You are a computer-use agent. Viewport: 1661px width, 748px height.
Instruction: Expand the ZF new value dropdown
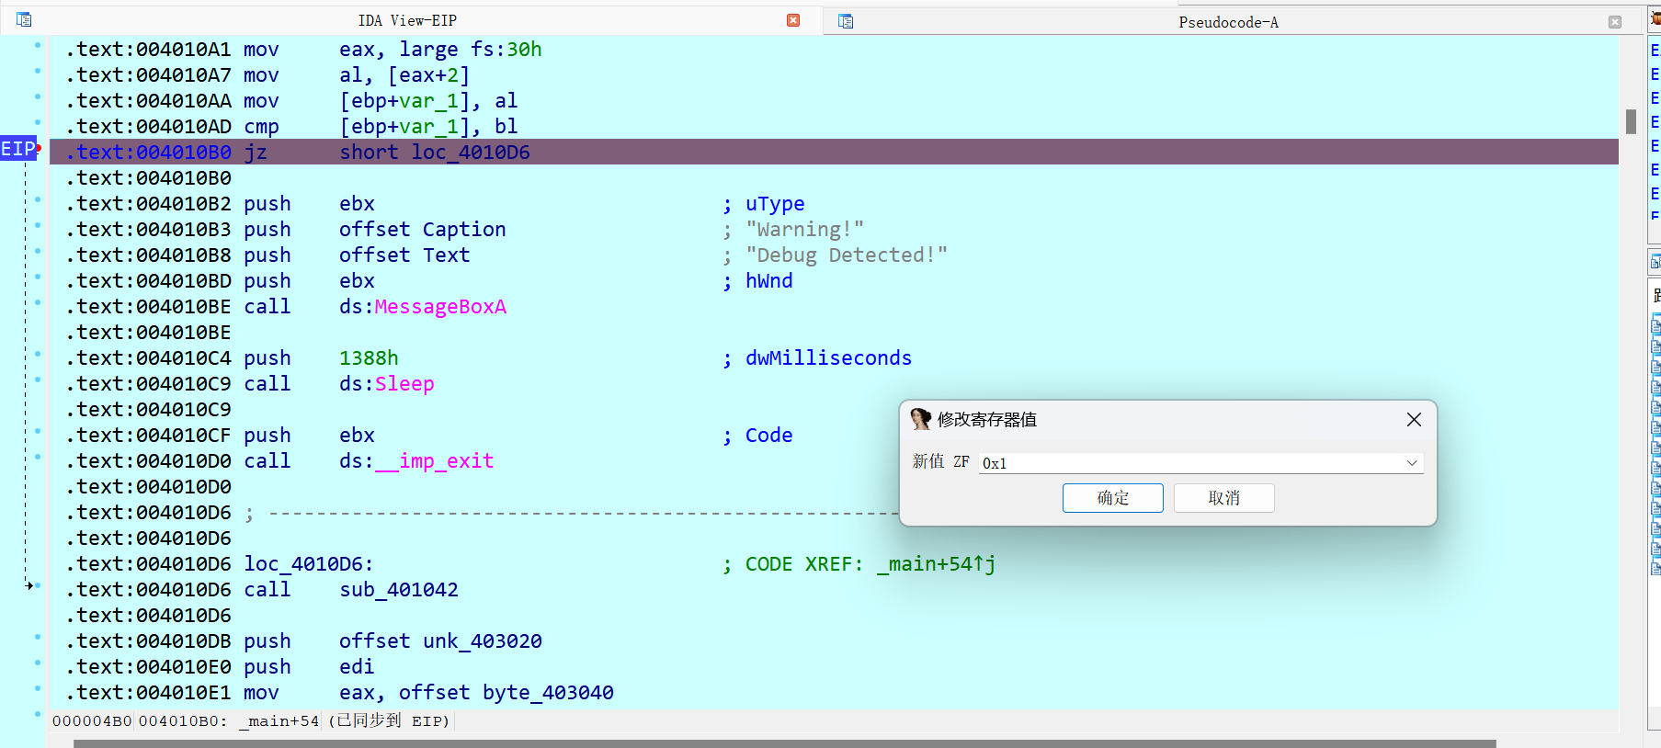point(1411,463)
